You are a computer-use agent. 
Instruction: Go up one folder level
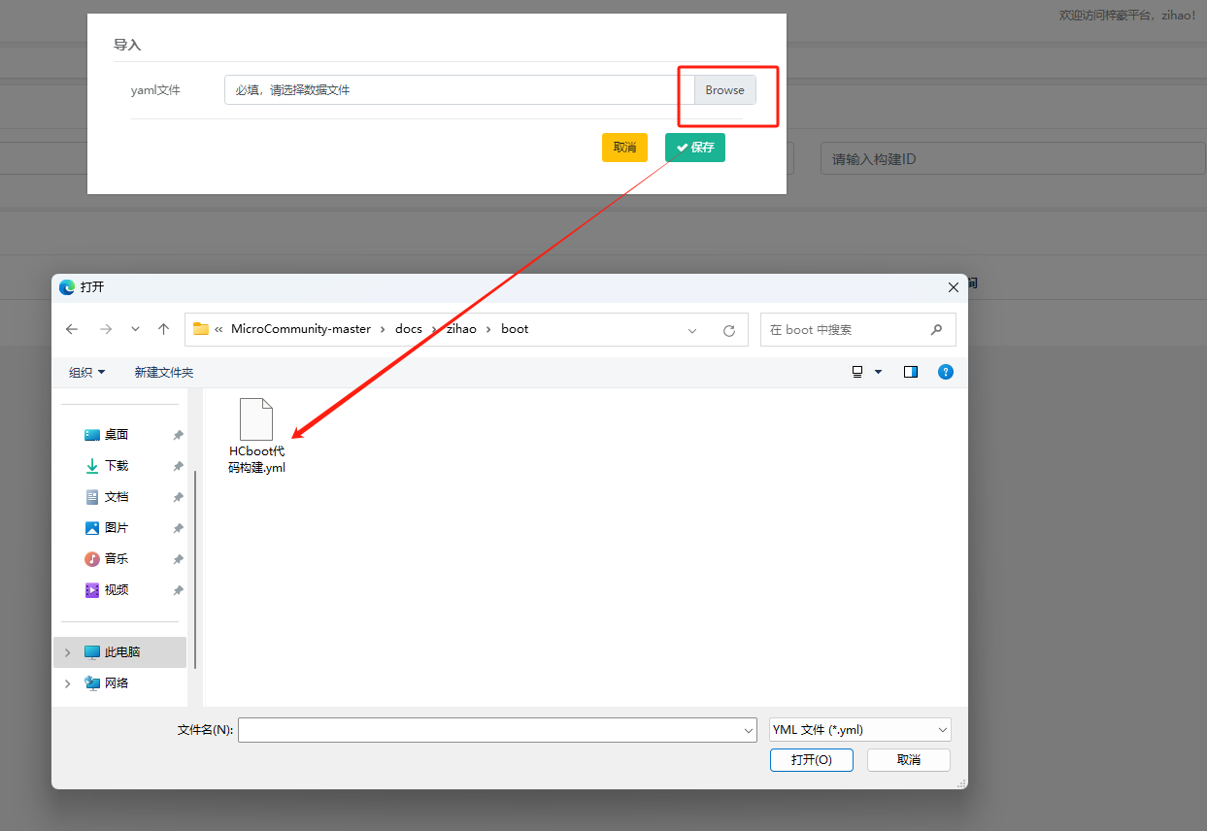(163, 329)
